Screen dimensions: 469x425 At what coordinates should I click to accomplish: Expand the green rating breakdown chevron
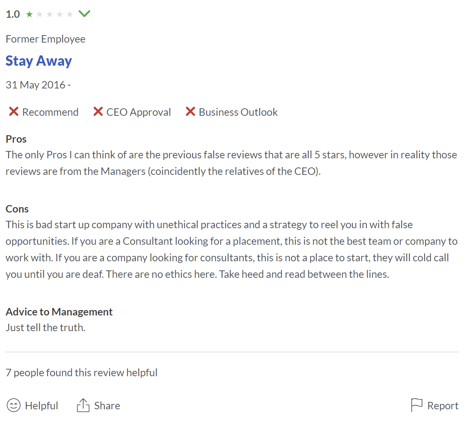(x=84, y=14)
